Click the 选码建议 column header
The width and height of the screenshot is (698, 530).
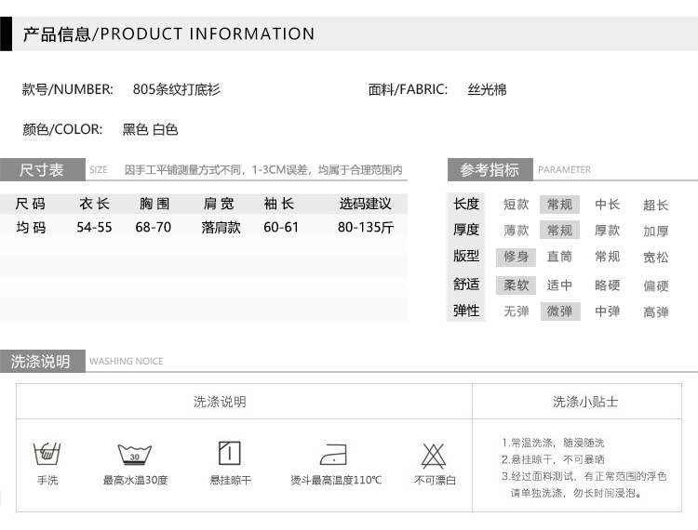click(365, 204)
